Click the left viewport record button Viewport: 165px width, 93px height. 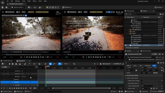(x=21, y=57)
